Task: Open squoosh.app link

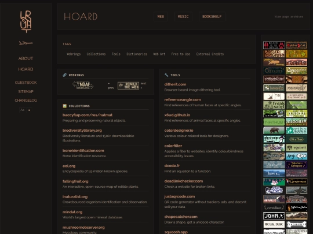Action: coord(176,232)
